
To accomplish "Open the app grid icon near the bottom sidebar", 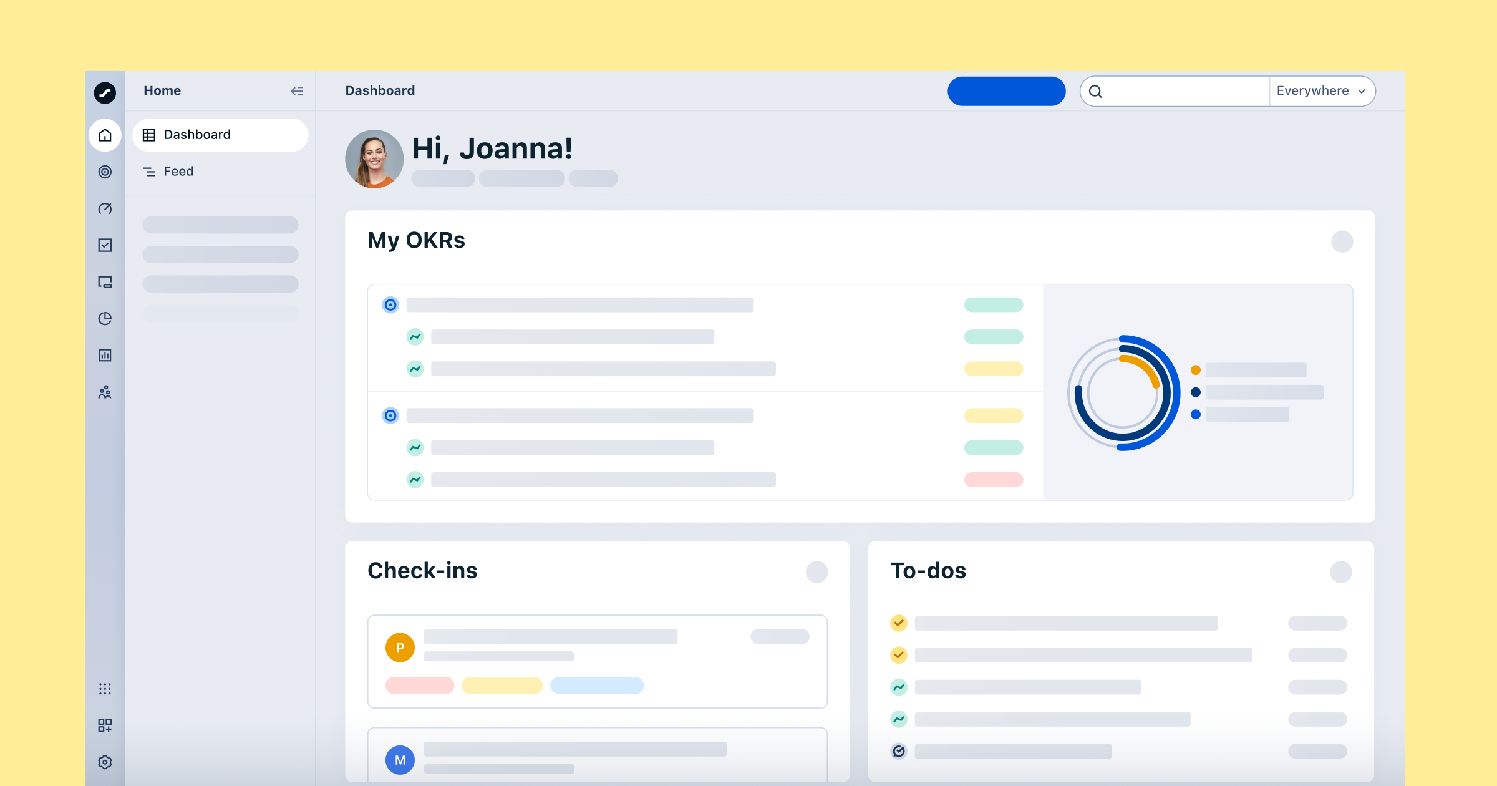I will point(105,688).
